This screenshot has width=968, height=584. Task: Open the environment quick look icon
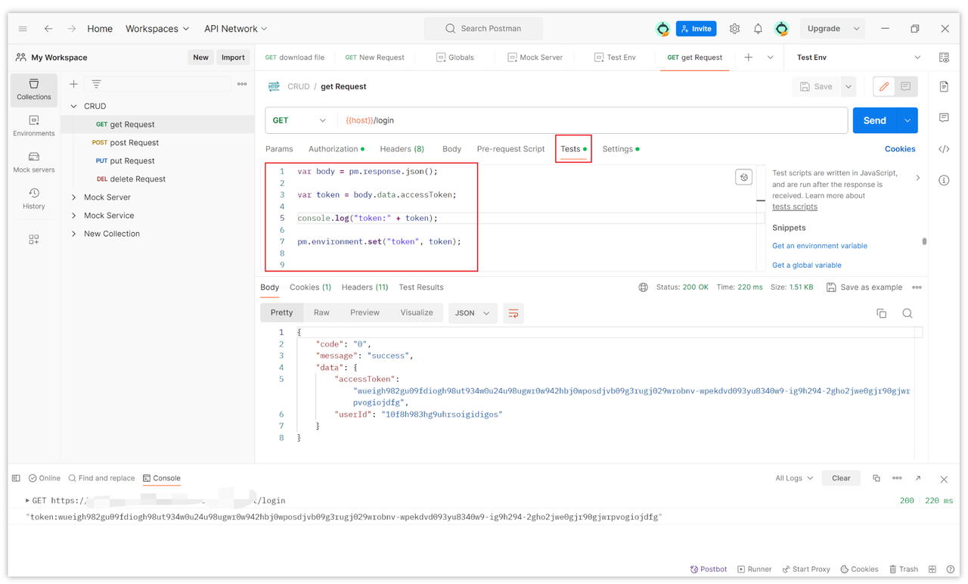(944, 57)
